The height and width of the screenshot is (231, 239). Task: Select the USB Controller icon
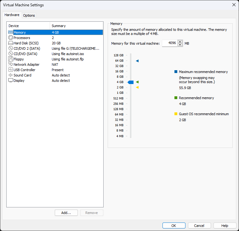click(x=11, y=70)
